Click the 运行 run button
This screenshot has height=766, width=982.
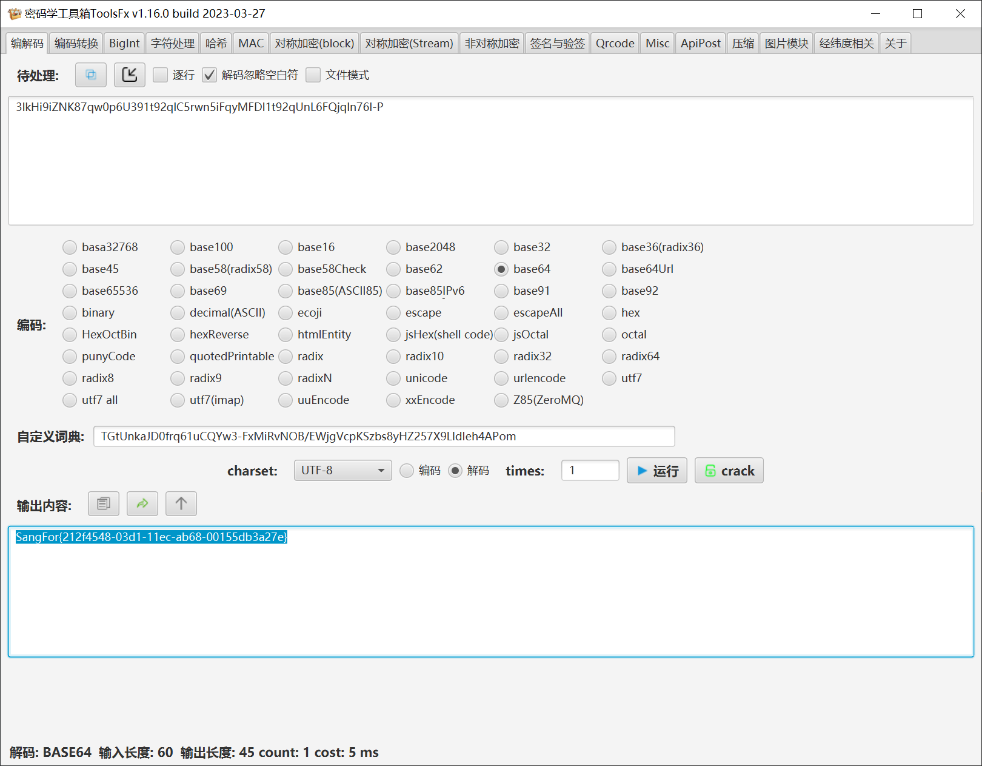pyautogui.click(x=657, y=471)
